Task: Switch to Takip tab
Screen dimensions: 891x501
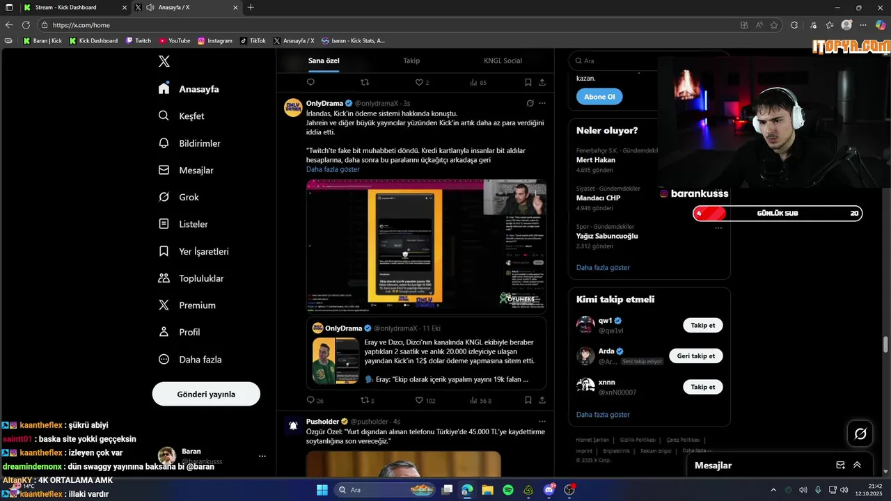Action: 411,61
